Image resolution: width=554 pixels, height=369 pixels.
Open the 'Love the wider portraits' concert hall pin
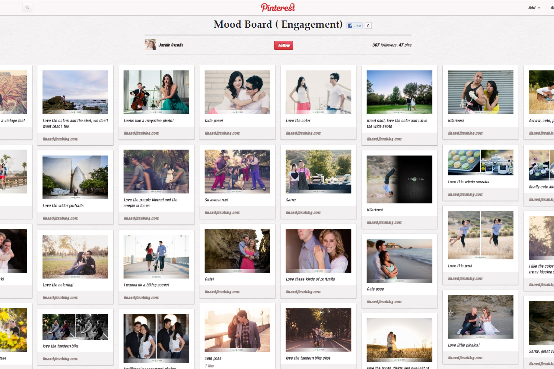pyautogui.click(x=75, y=177)
